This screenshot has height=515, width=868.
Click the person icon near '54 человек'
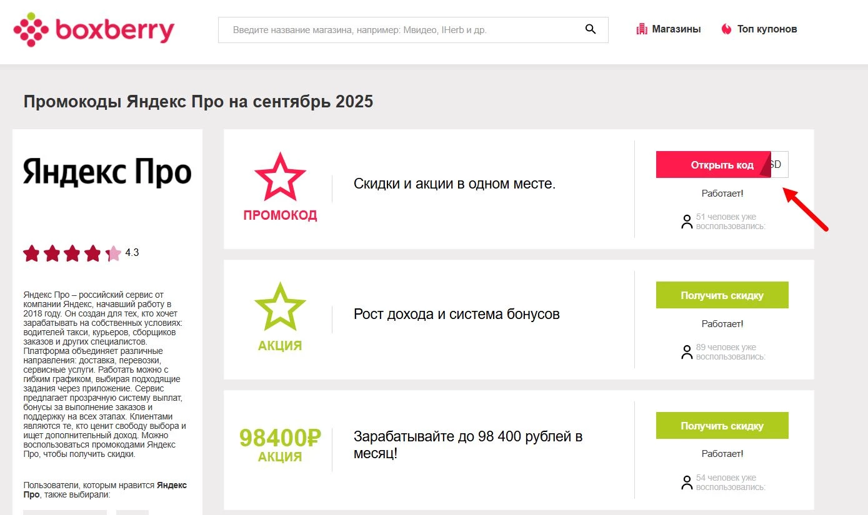(x=686, y=481)
